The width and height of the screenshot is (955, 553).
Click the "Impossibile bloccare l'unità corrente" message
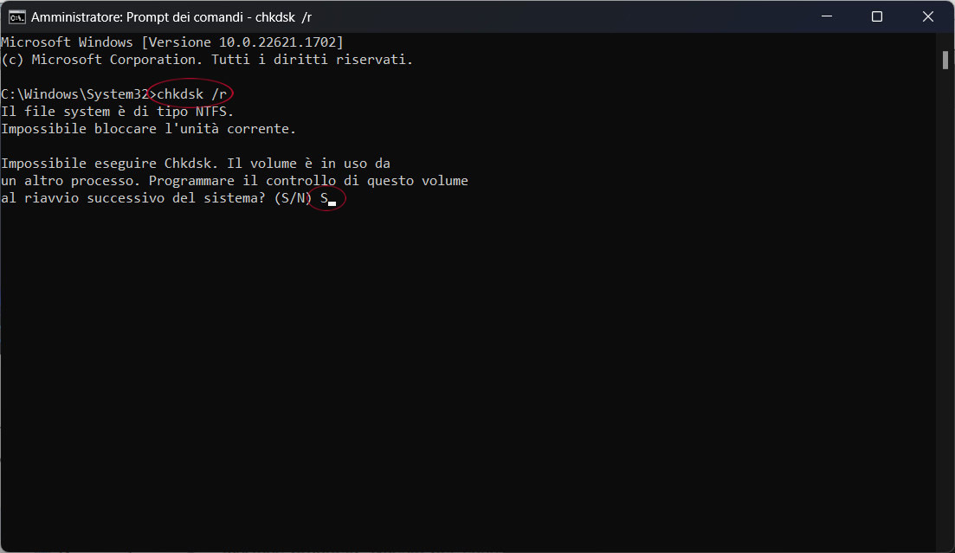pos(149,129)
